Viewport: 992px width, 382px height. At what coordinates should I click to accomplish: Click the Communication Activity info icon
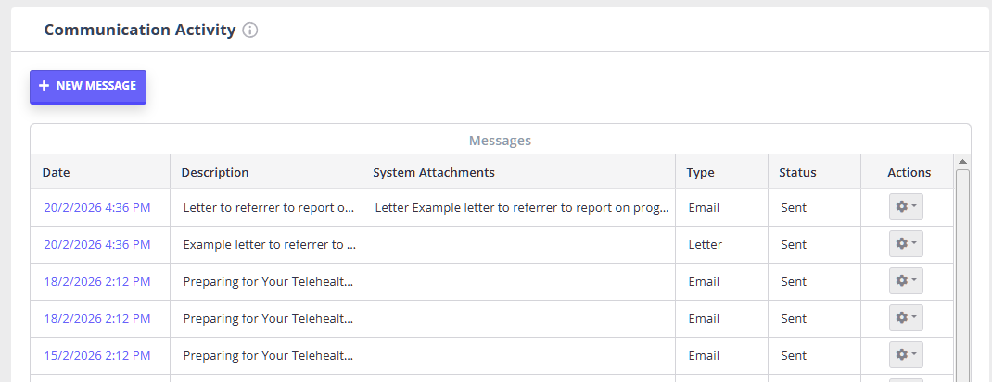coord(250,30)
